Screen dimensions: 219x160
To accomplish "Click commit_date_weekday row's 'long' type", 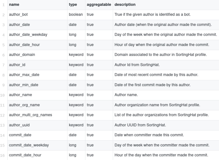I will click(x=72, y=145).
